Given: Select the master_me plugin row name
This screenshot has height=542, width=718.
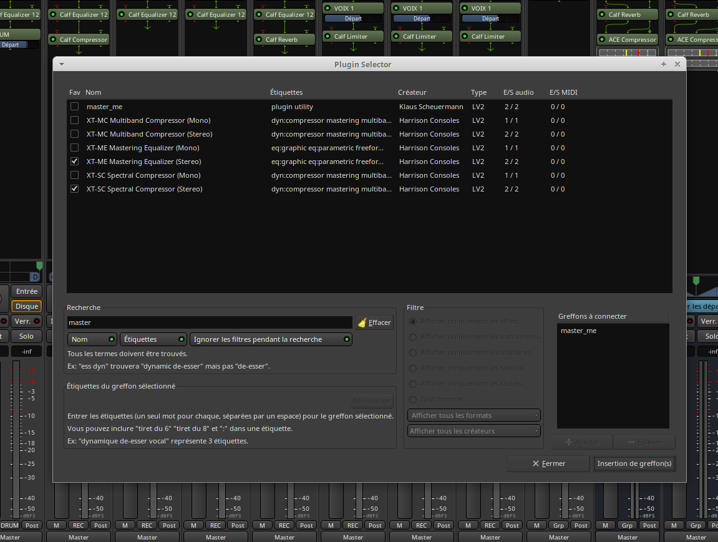Looking at the screenshot, I should pos(104,107).
